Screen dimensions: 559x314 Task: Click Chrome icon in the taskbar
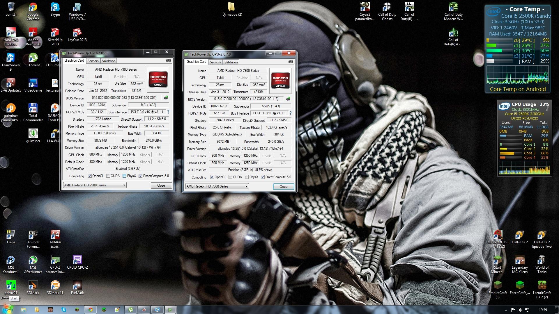coord(91,310)
